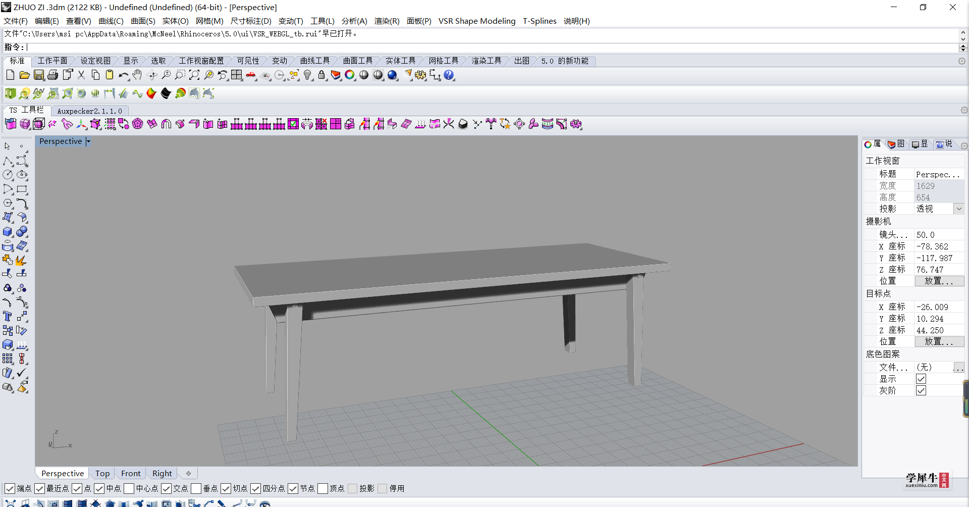Click 放置 button under 目标点 position

(939, 342)
